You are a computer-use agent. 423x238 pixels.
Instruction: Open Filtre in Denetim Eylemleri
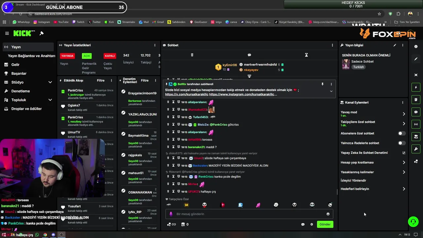click(x=145, y=81)
